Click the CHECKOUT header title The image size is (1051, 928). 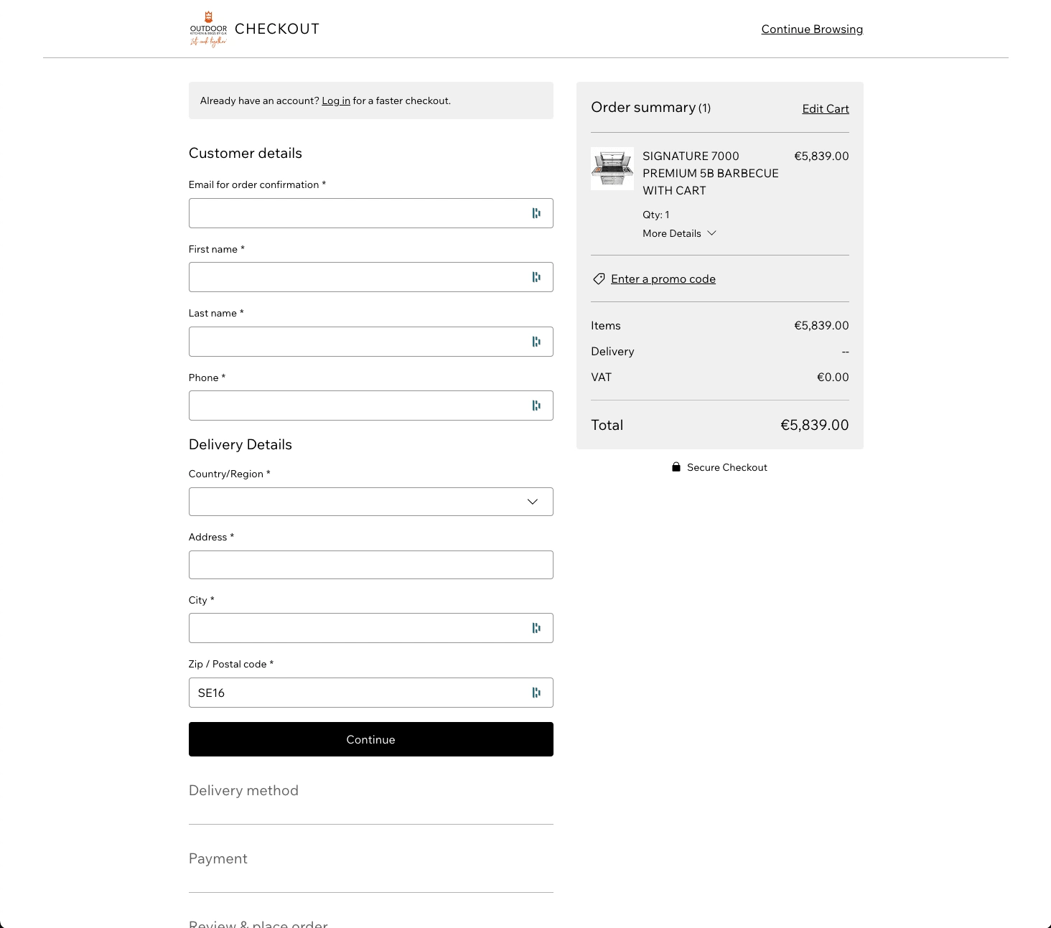coord(277,29)
